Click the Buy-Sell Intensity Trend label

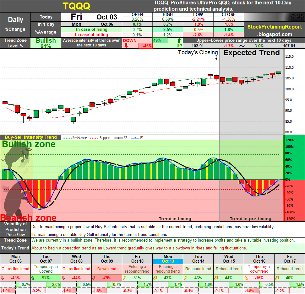point(31,137)
